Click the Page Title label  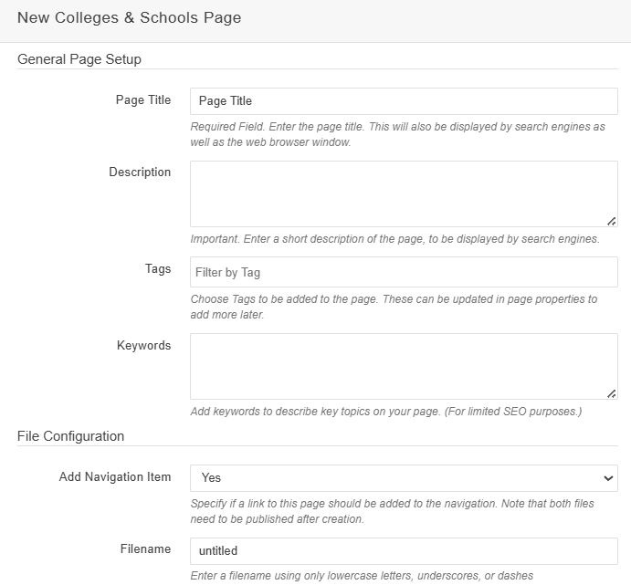tap(142, 100)
